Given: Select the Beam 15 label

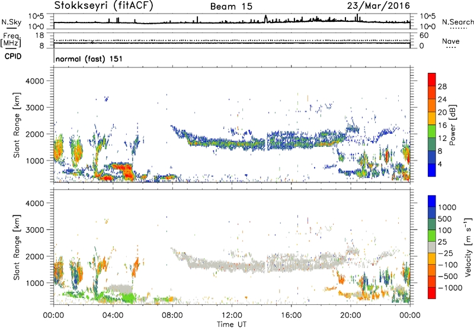Looking at the screenshot, I should point(231,7).
